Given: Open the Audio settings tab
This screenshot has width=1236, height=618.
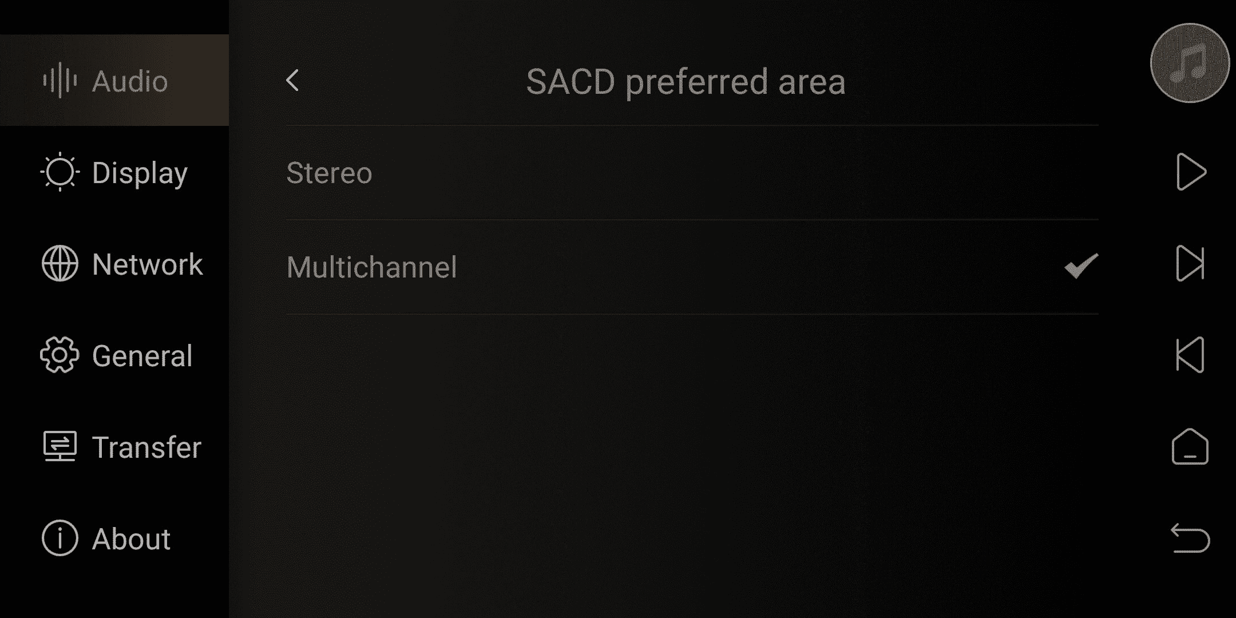Looking at the screenshot, I should [114, 80].
